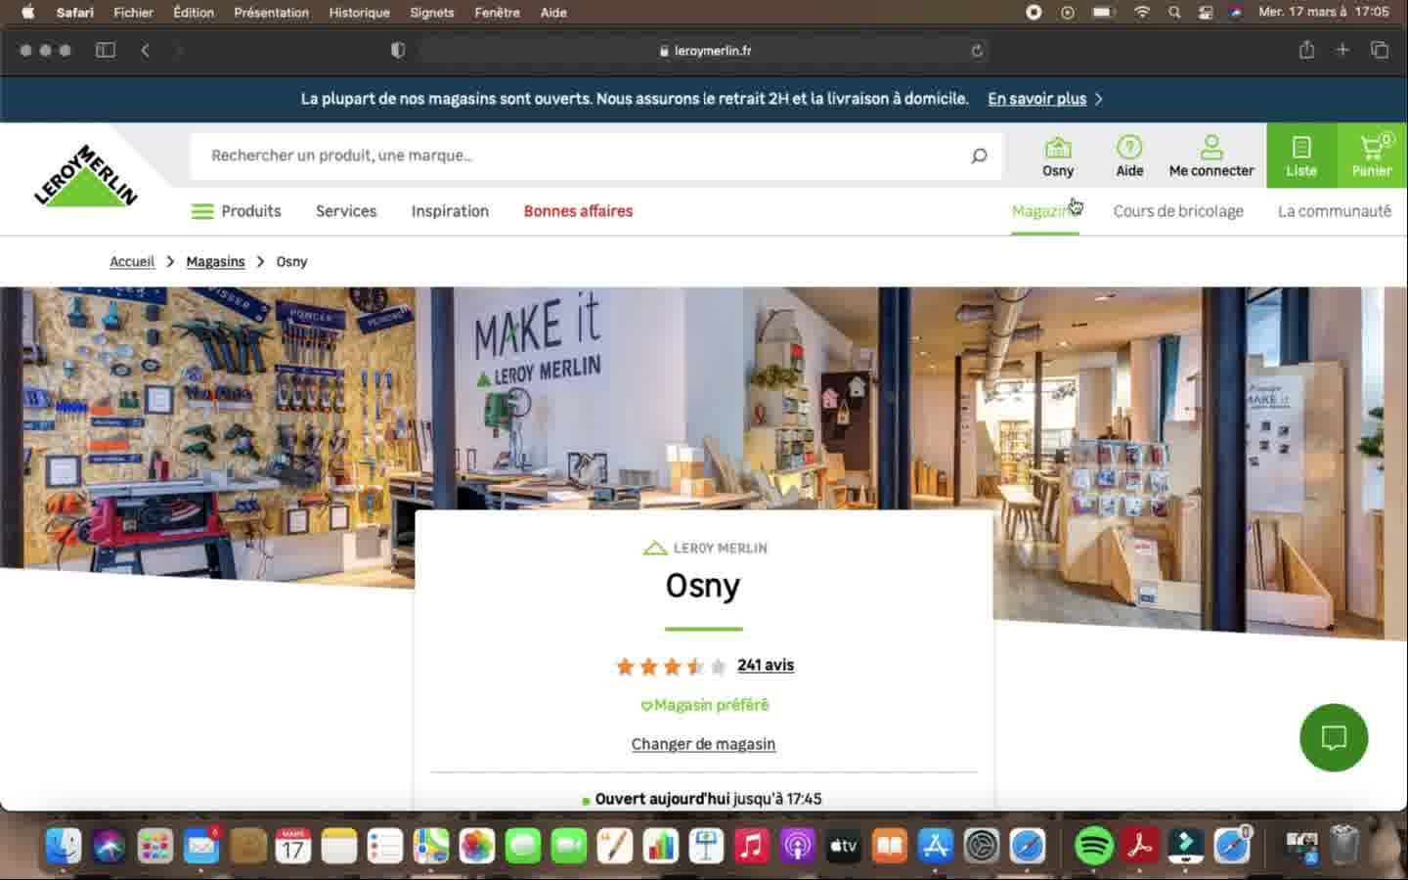Go back with Safari's back arrow
The image size is (1408, 880).
point(145,50)
